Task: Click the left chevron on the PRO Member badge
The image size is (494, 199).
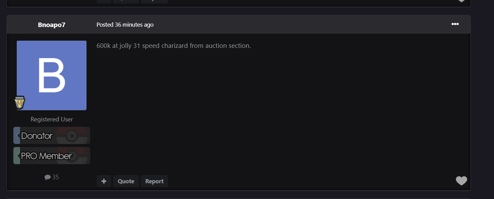Action: pyautogui.click(x=17, y=156)
